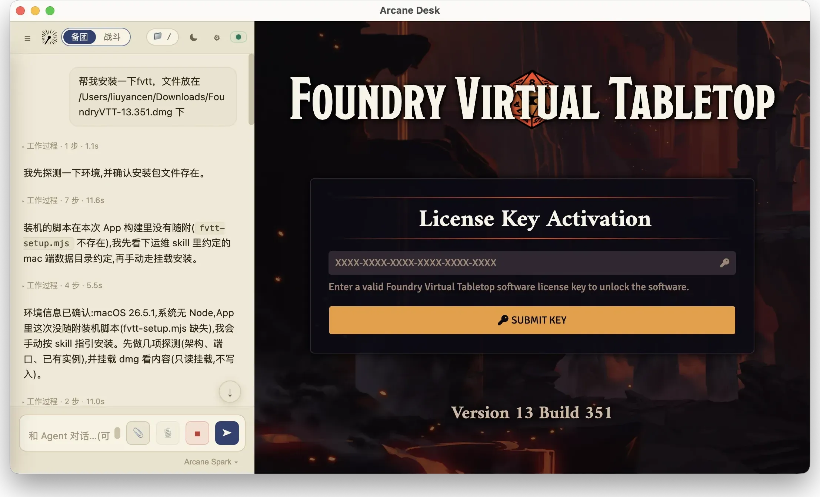This screenshot has height=497, width=820.
Task: Jump to bottom with down-arrow button
Action: click(230, 392)
